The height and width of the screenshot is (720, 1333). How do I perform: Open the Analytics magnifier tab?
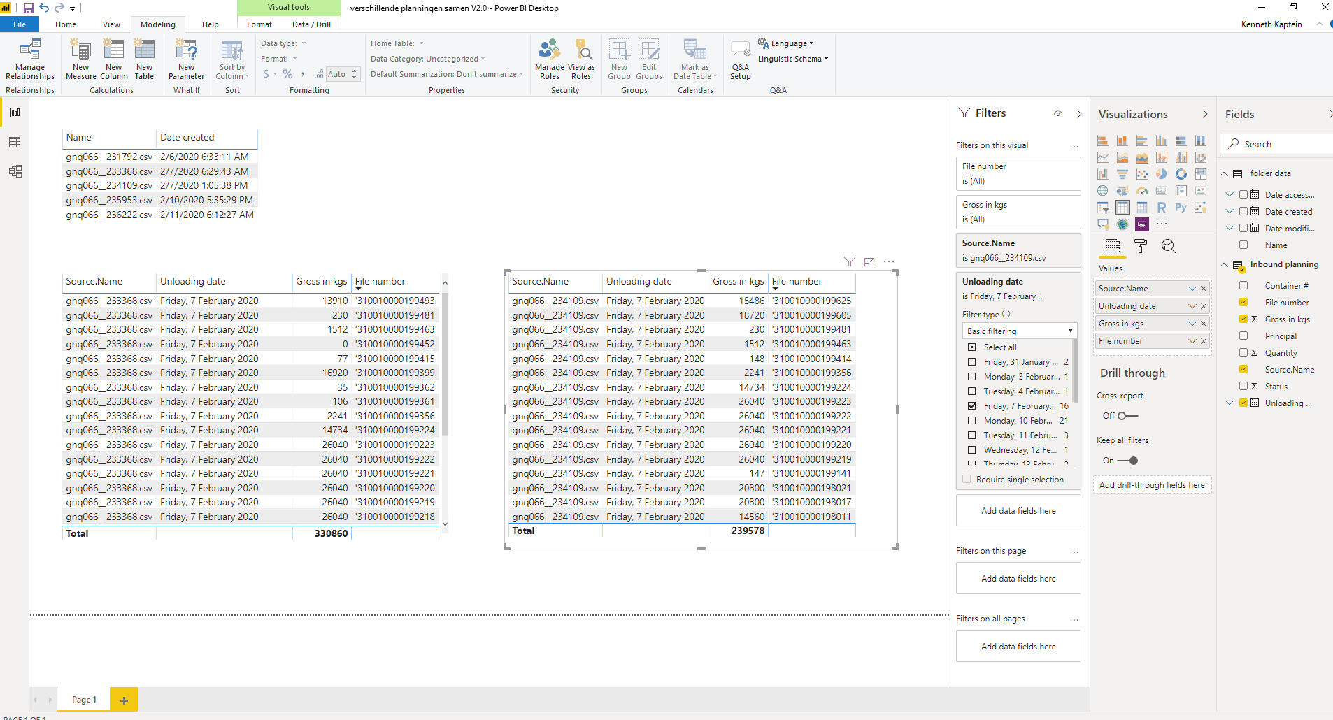click(1169, 246)
